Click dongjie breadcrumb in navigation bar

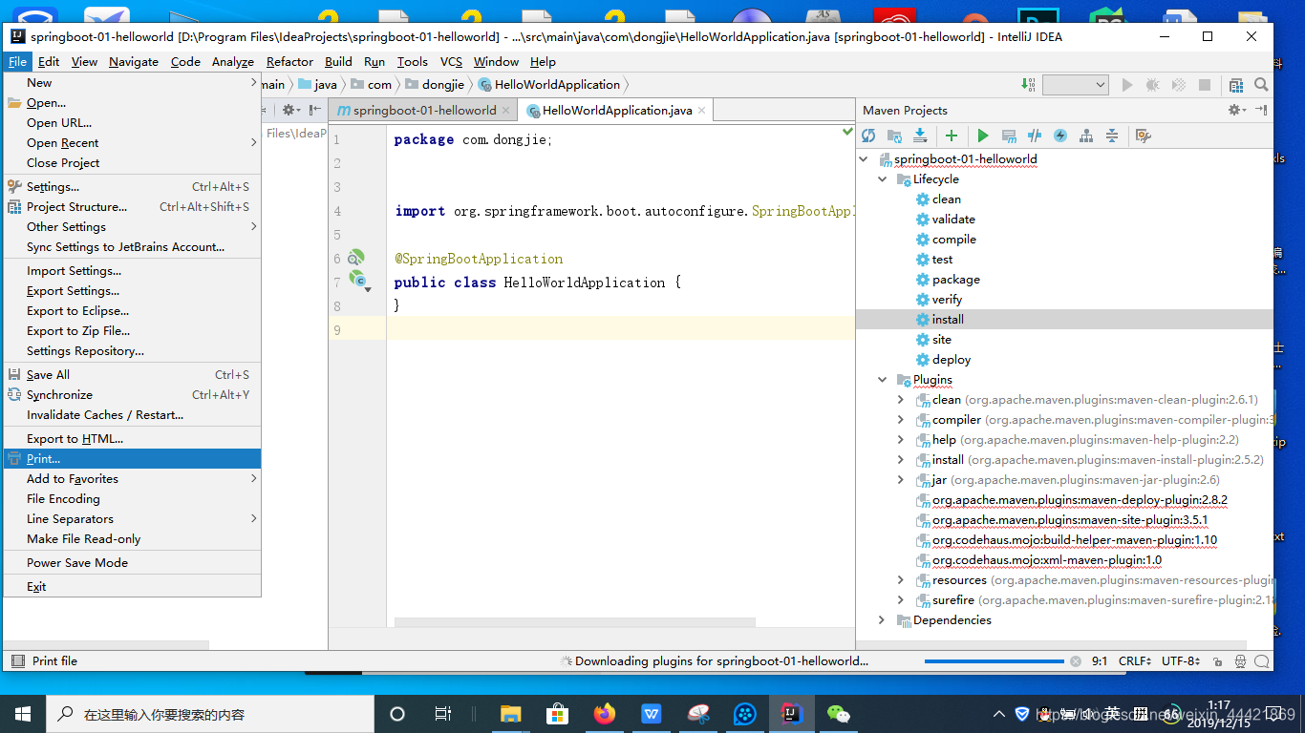[435, 85]
